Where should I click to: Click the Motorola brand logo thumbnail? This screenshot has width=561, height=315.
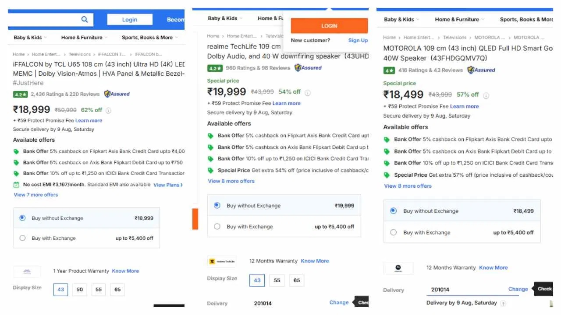398,268
